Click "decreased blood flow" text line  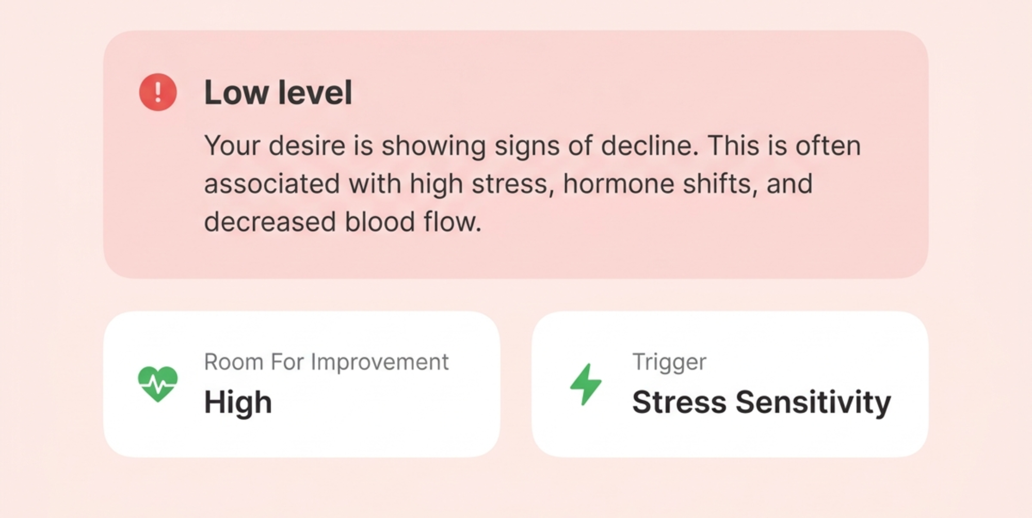343,222
